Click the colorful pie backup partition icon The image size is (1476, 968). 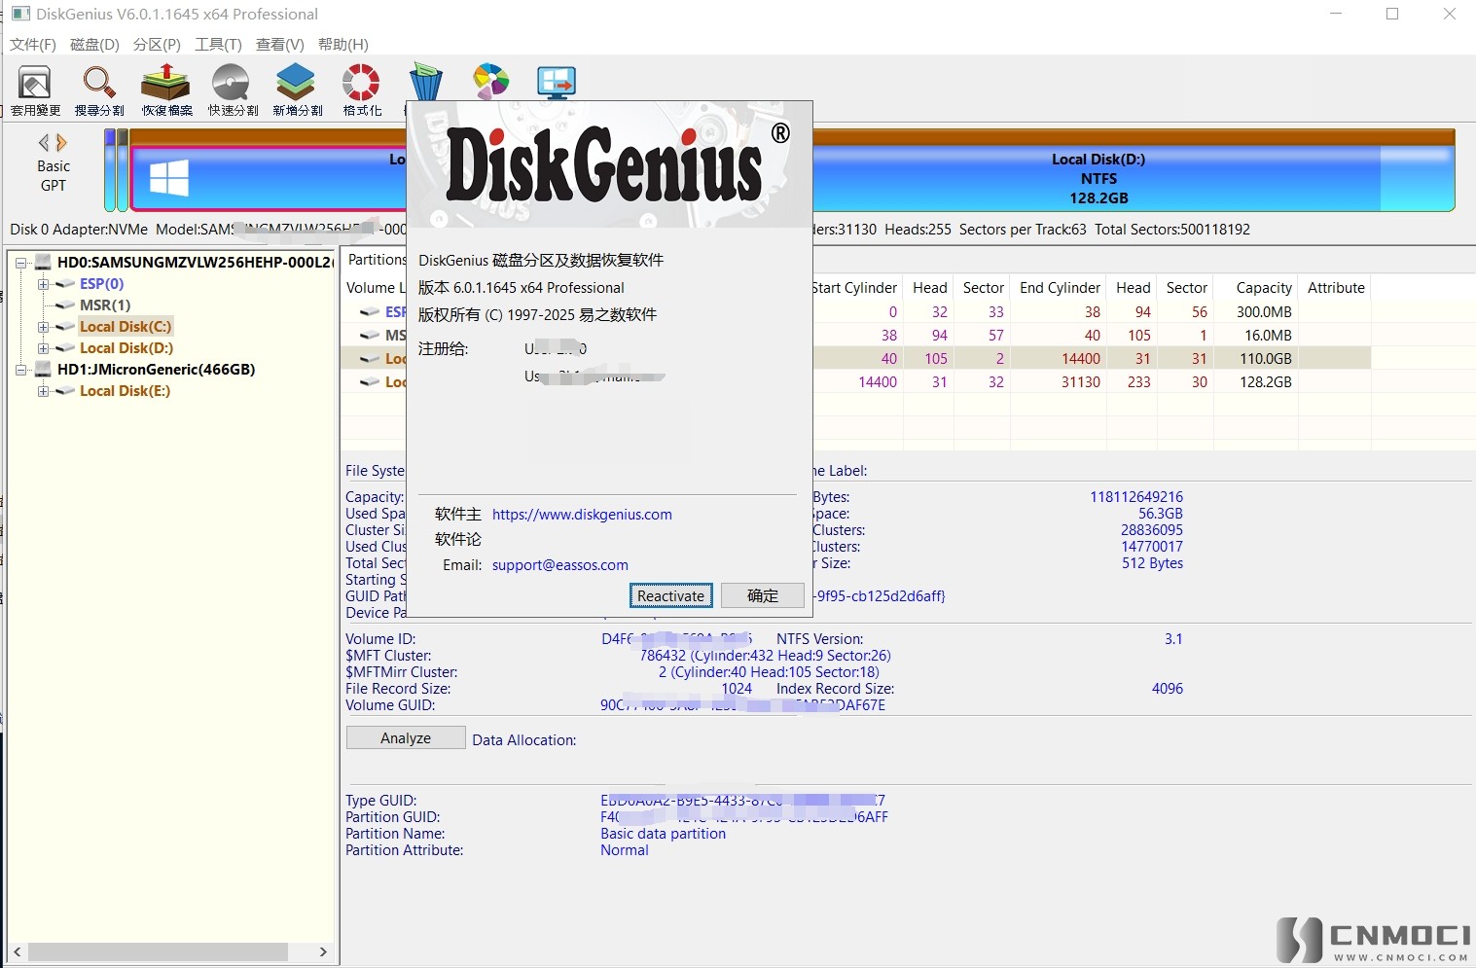coord(491,82)
